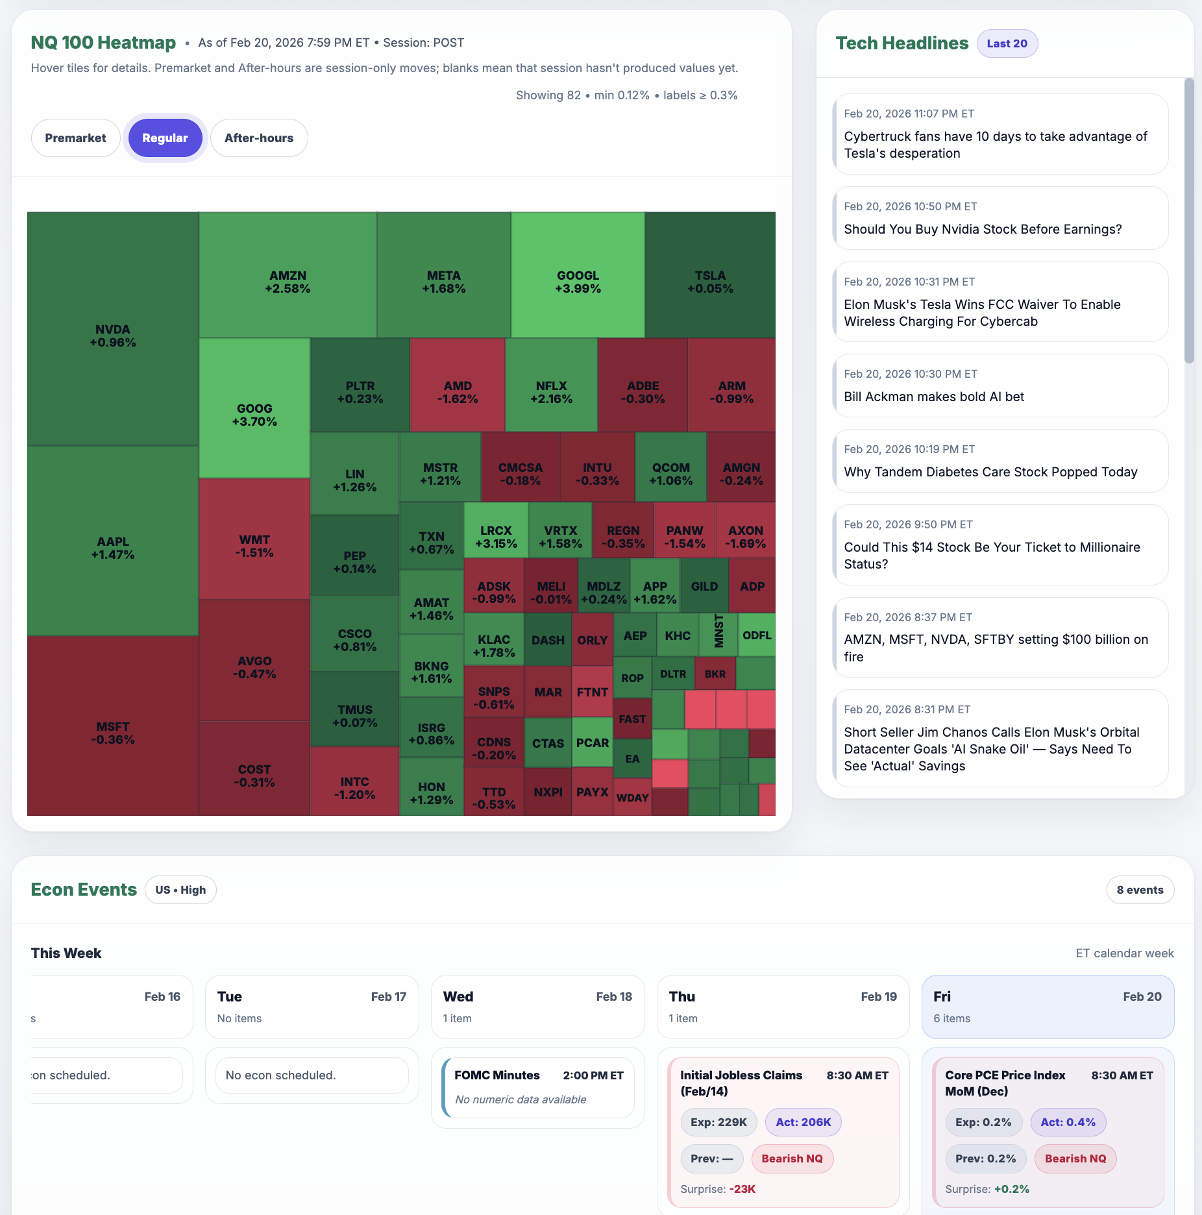Click the 'Last 20' badge in Tech Headlines
The width and height of the screenshot is (1202, 1215).
(x=1007, y=43)
